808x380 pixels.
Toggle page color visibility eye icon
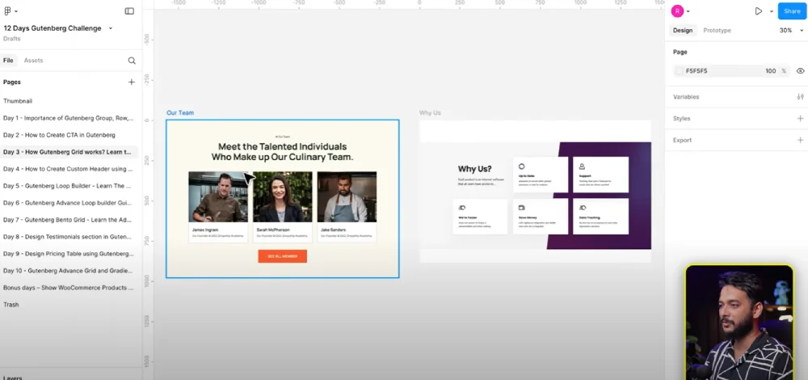click(x=800, y=71)
